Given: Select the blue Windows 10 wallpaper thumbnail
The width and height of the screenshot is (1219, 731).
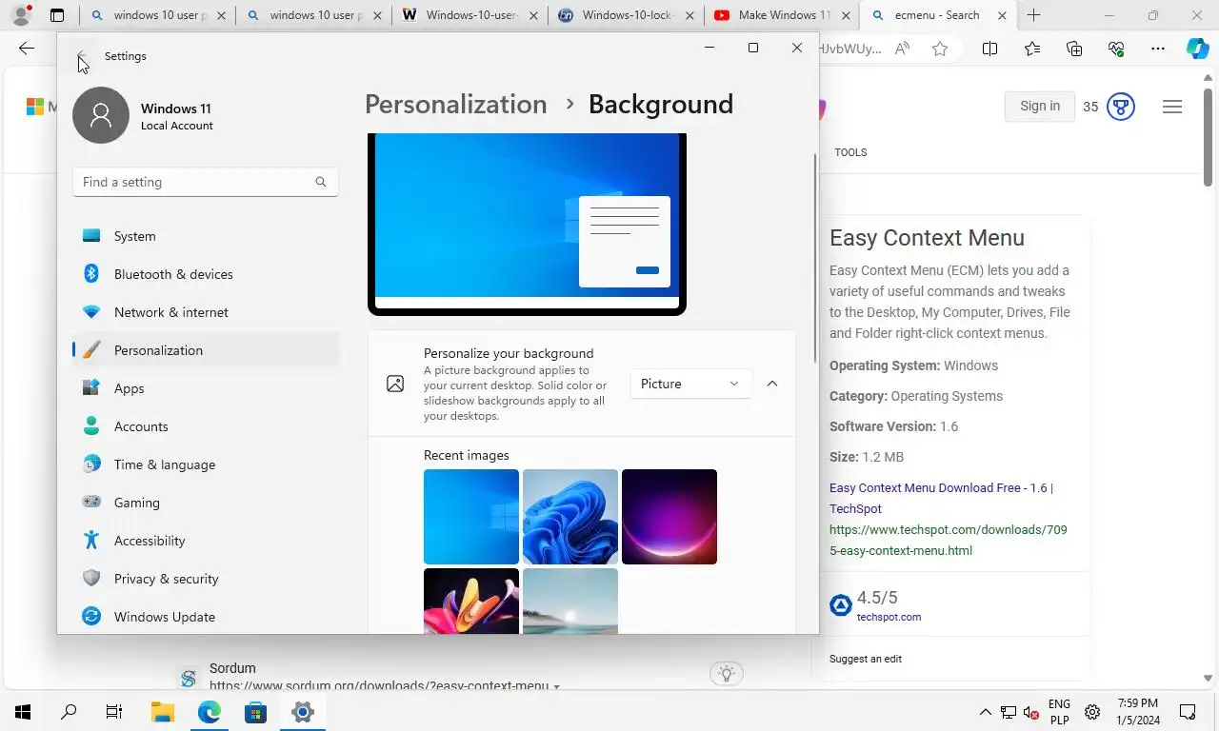Looking at the screenshot, I should [471, 517].
